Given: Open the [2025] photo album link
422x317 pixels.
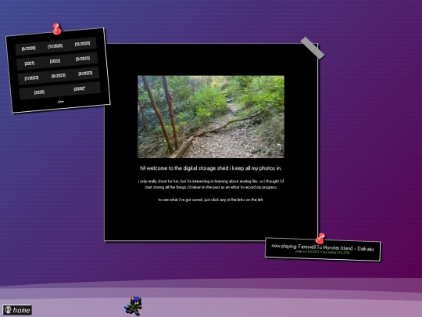Looking at the screenshot, I should pyautogui.click(x=39, y=92).
